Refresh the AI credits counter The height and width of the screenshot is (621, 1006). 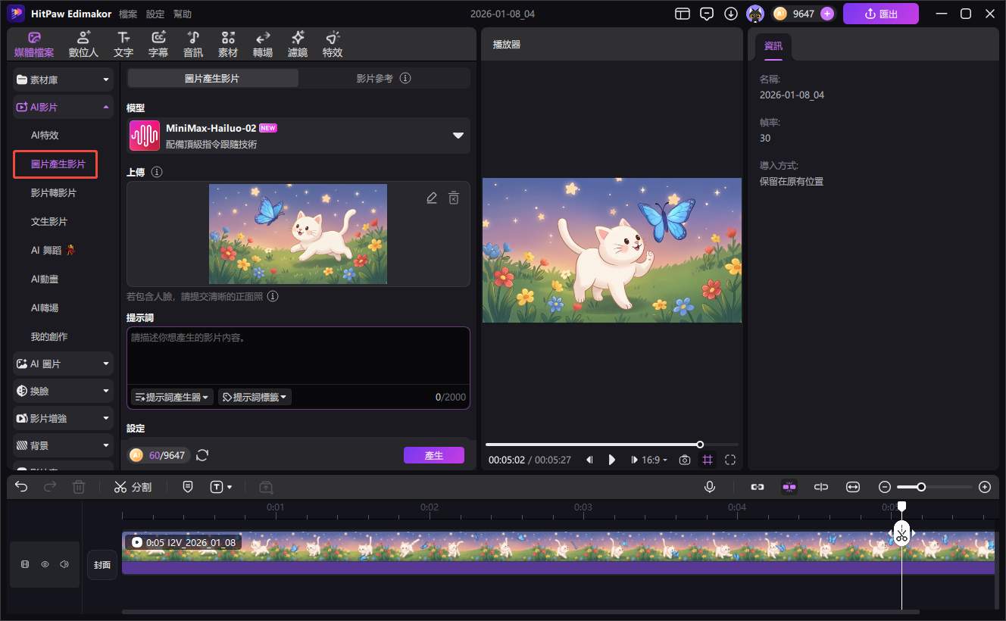tap(202, 455)
